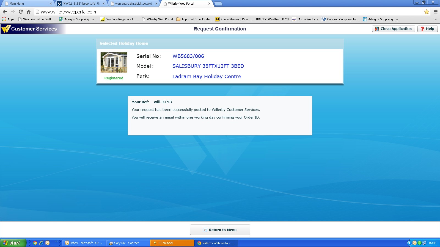
Task: Launch Chrome from quick launch bar
Action: pos(35,243)
